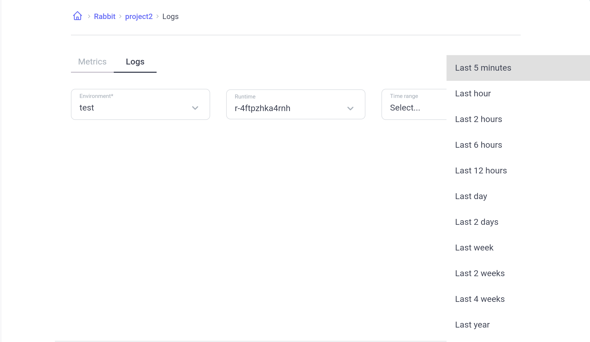Choose Last 6 hours option

478,145
